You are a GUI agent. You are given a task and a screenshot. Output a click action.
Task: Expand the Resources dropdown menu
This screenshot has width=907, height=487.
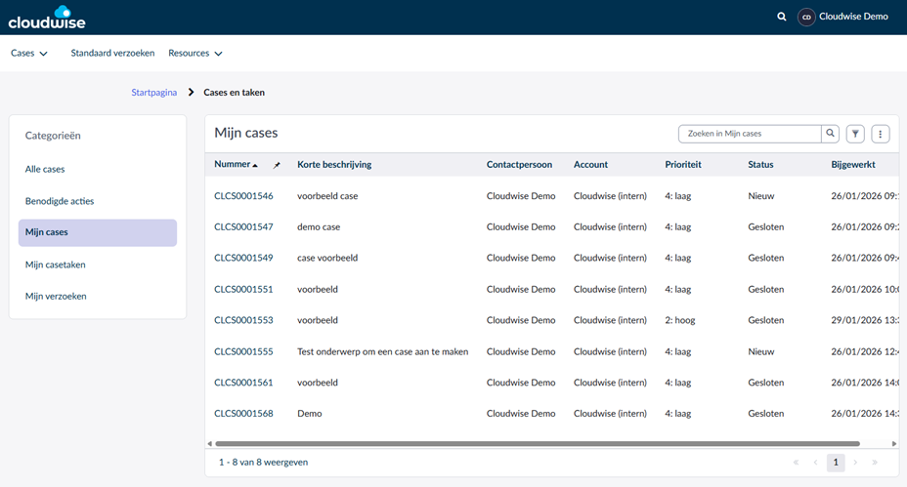point(195,54)
